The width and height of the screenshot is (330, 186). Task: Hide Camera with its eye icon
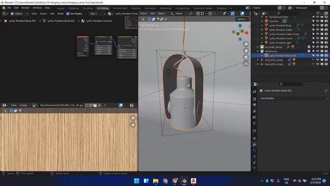click(318, 21)
